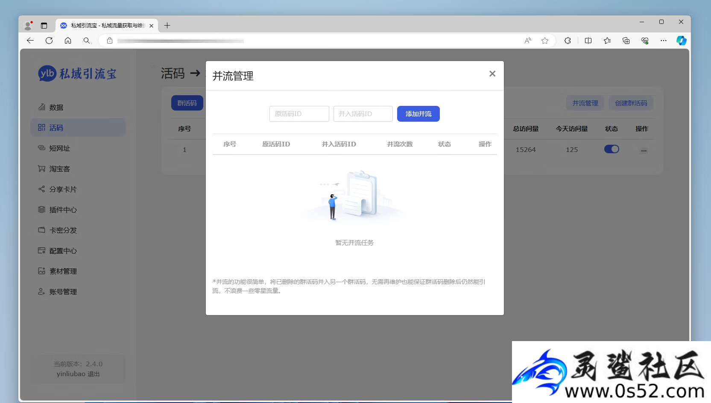711x403 pixels.
Task: Click the 退出 logout link
Action: click(x=94, y=374)
